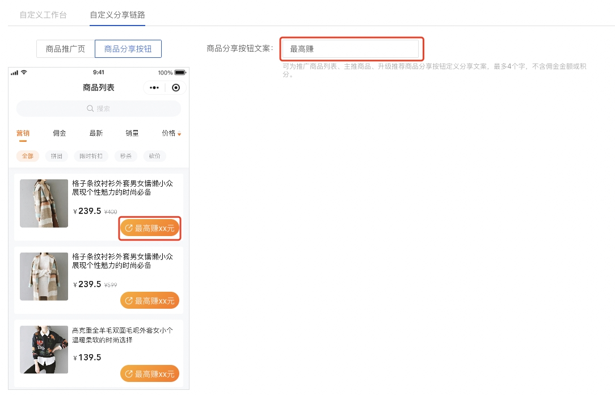The height and width of the screenshot is (395, 615).
Task: Open the 商品推广页 tab
Action: [65, 49]
